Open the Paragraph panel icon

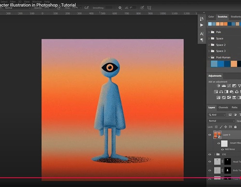click(201, 40)
